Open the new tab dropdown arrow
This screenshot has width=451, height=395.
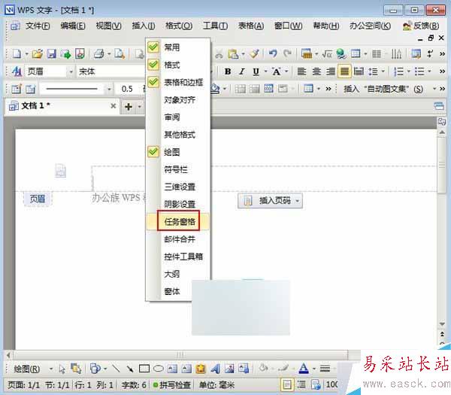tap(140, 107)
